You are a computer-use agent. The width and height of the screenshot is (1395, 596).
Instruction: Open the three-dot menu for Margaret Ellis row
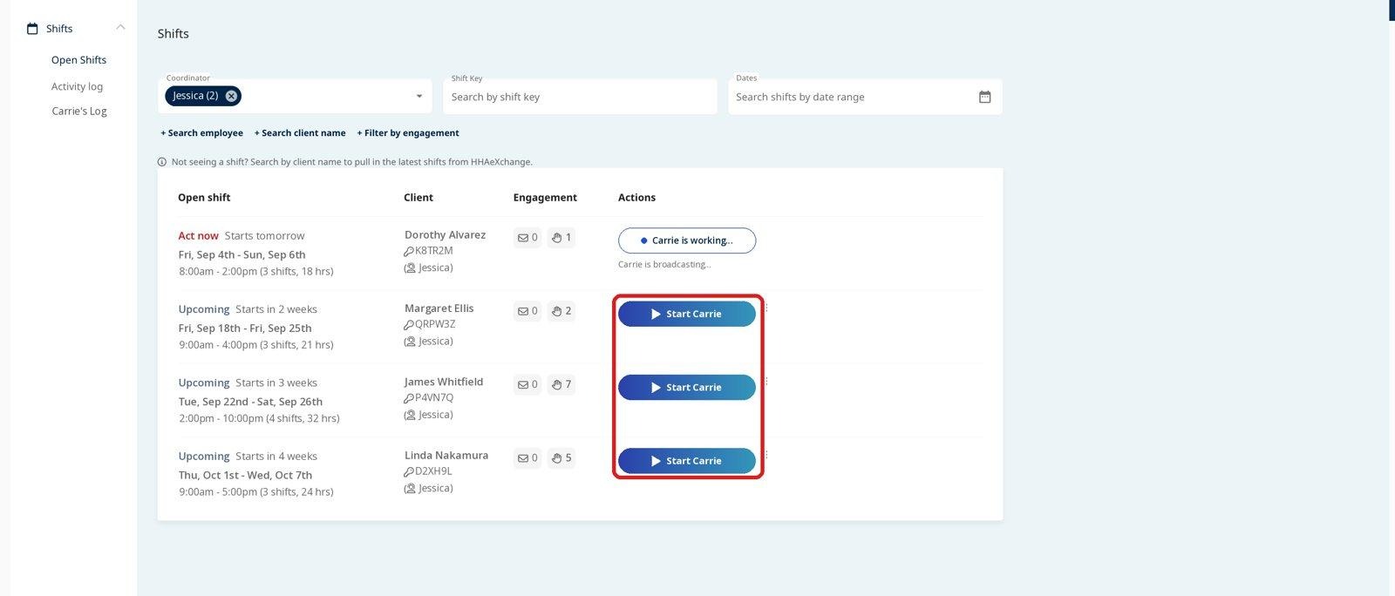tap(766, 308)
